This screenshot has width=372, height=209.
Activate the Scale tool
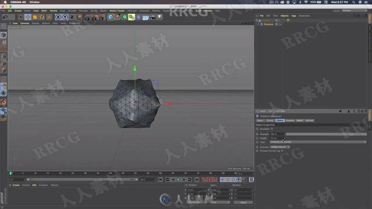35,17
